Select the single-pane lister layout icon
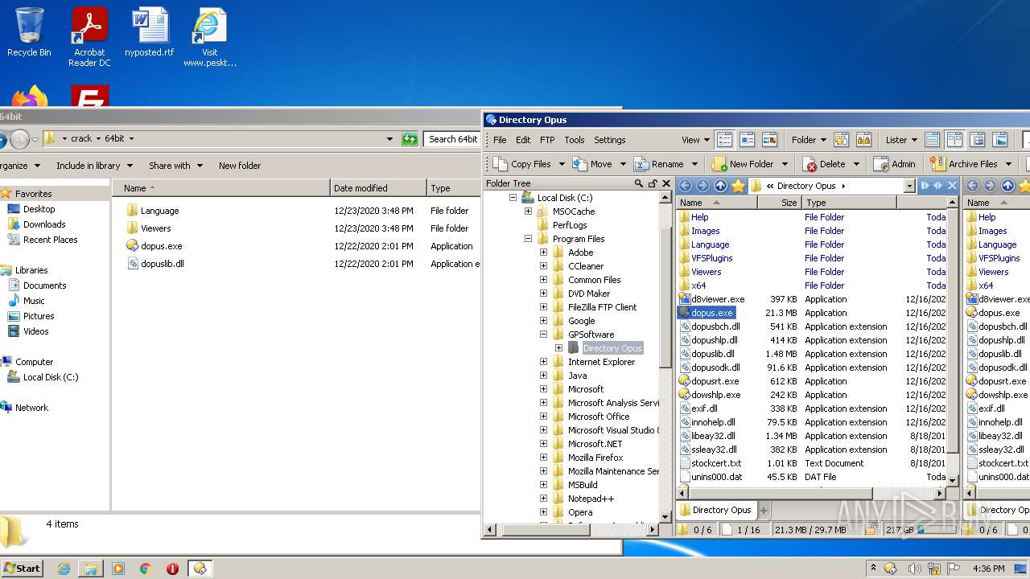This screenshot has width=1030, height=579. [932, 140]
